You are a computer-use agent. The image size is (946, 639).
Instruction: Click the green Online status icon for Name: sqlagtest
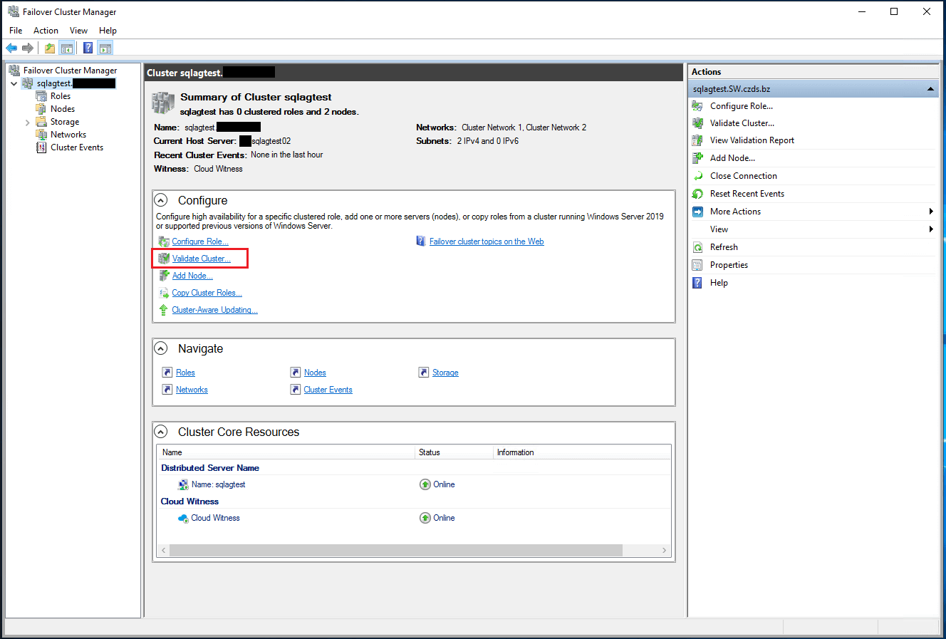[x=425, y=484]
